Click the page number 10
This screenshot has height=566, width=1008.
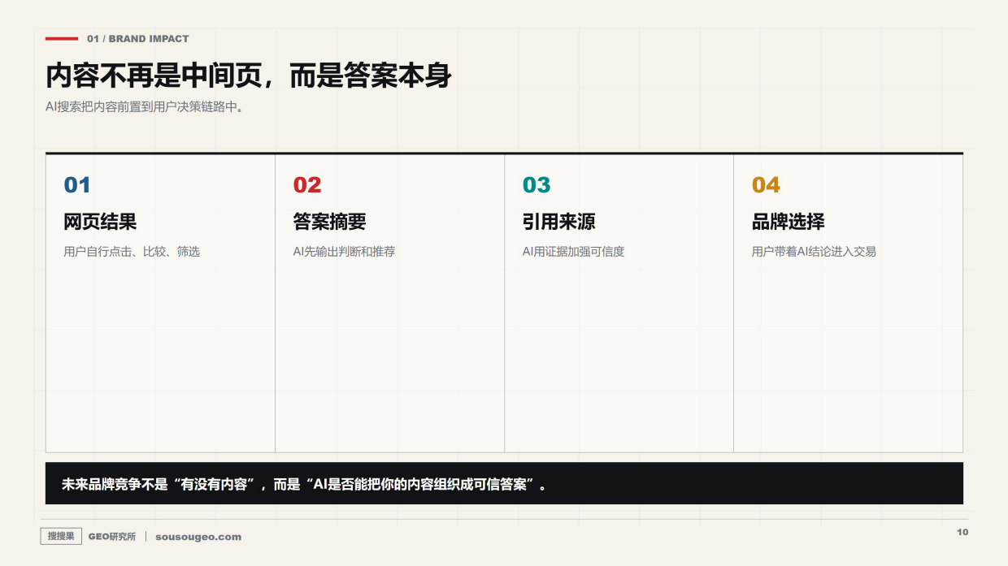click(x=962, y=533)
